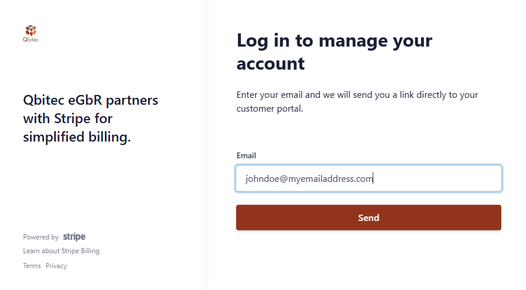Screen dimensions: 526x290
Task: Click the "Powered by" text
Action: click(41, 237)
